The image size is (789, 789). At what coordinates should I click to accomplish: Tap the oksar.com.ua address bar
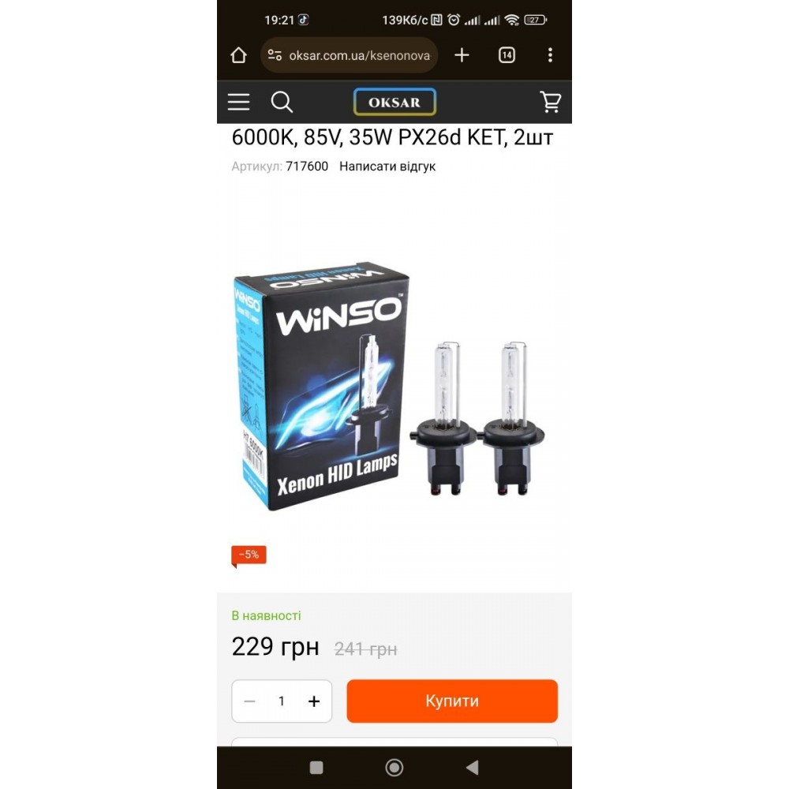pos(350,55)
